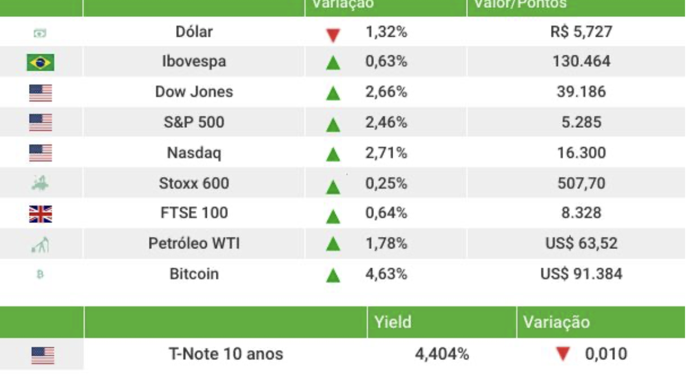Image resolution: width=688 pixels, height=387 pixels.
Task: Click the Bitcoin value US$ 91.384
Action: tap(581, 274)
